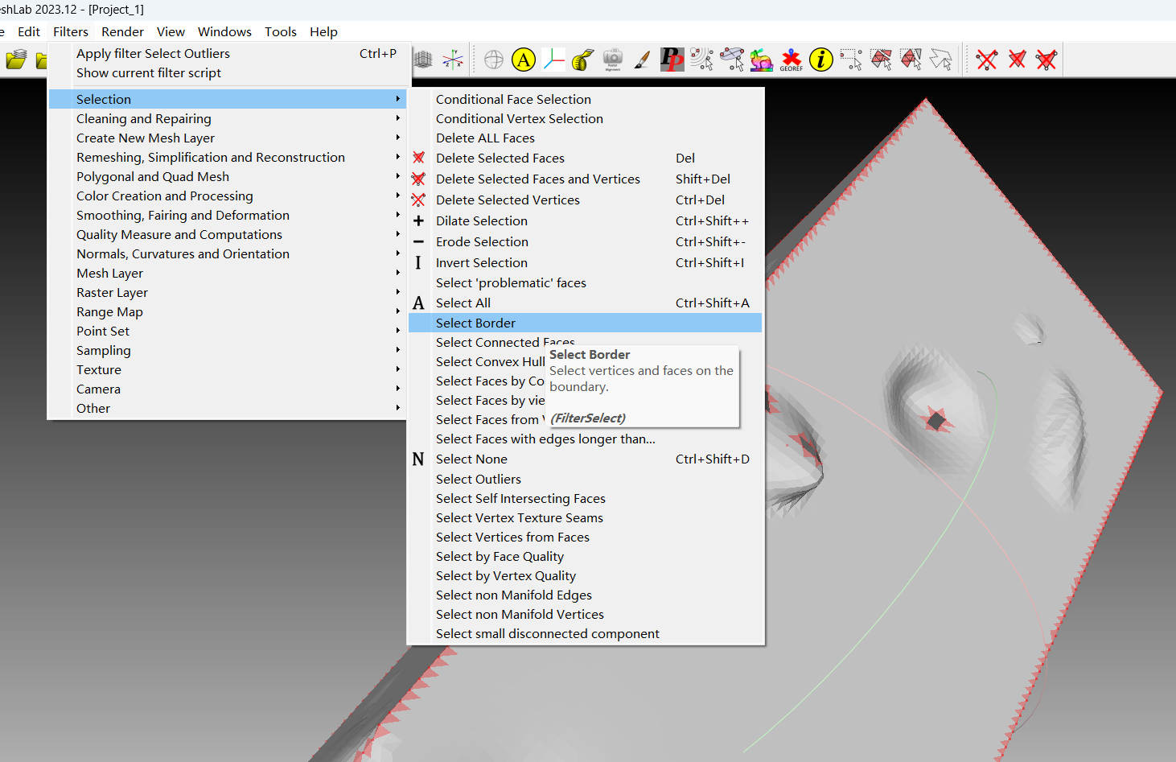Choose Show current filter script
Viewport: 1176px width, 762px height.
(228, 72)
